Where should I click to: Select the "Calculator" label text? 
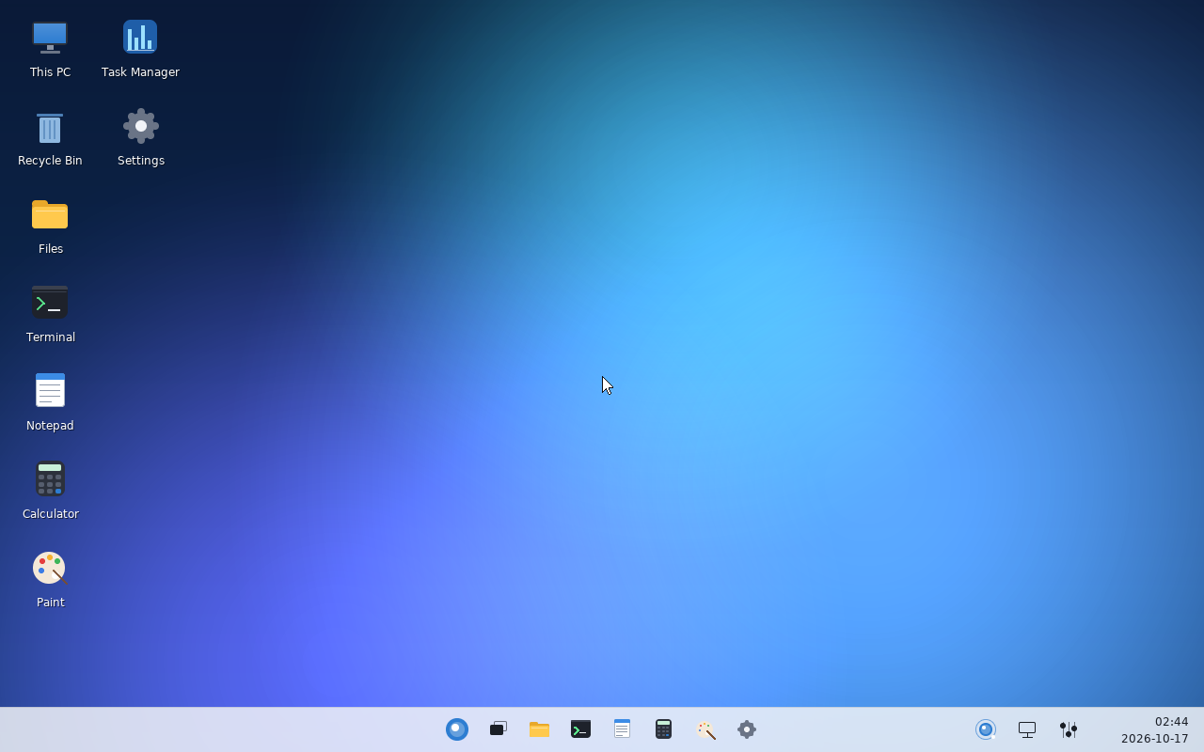click(50, 514)
